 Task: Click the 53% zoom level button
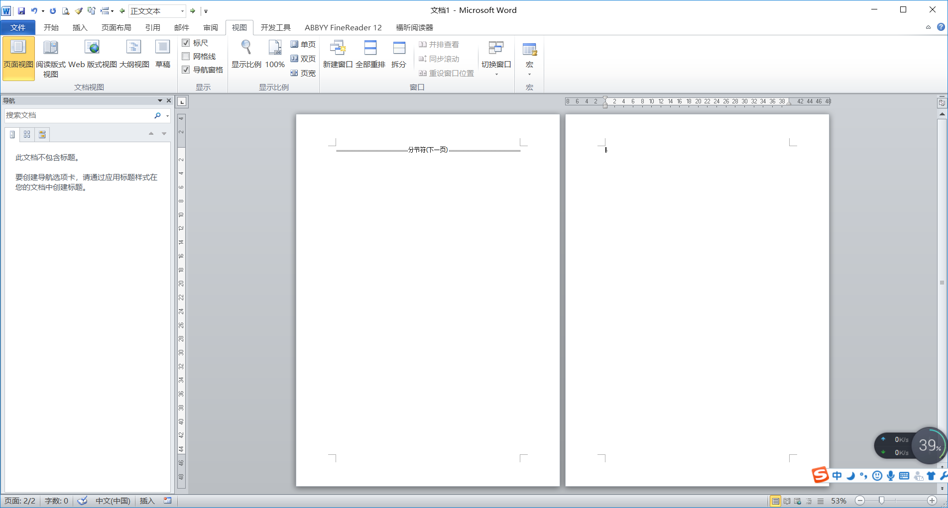[x=839, y=501]
